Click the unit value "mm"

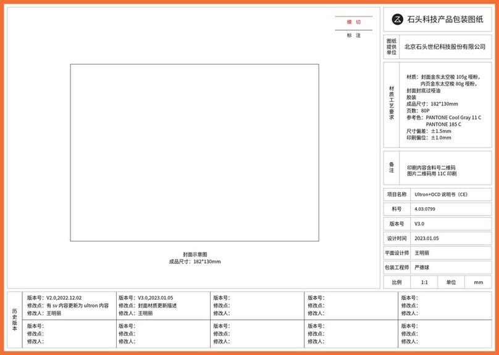click(x=479, y=282)
